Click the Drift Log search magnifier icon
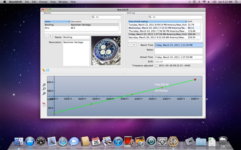 pyautogui.click(x=150, y=17)
